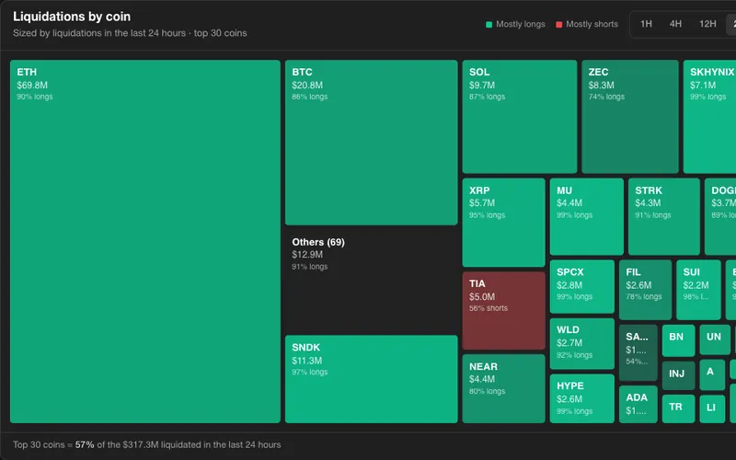
Task: Switch to the 4H timeframe
Action: tap(675, 24)
